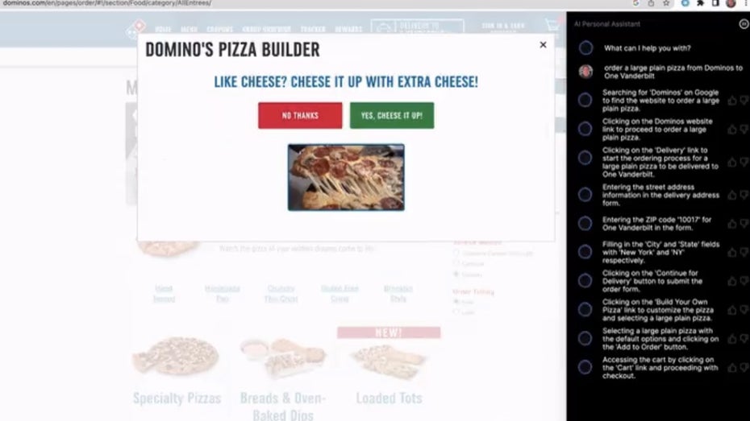Bookmark this page with the star icon

coord(666,3)
